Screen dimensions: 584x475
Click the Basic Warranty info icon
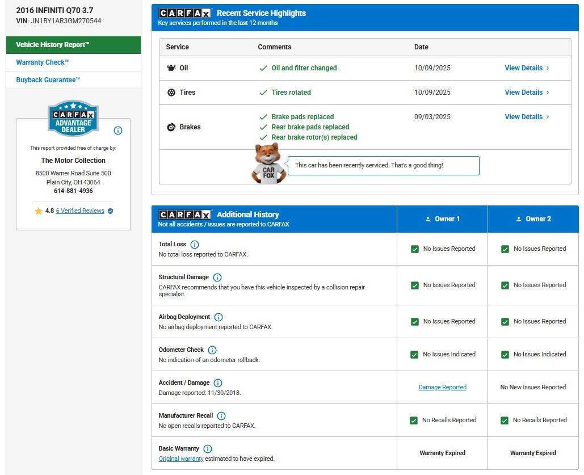208,449
